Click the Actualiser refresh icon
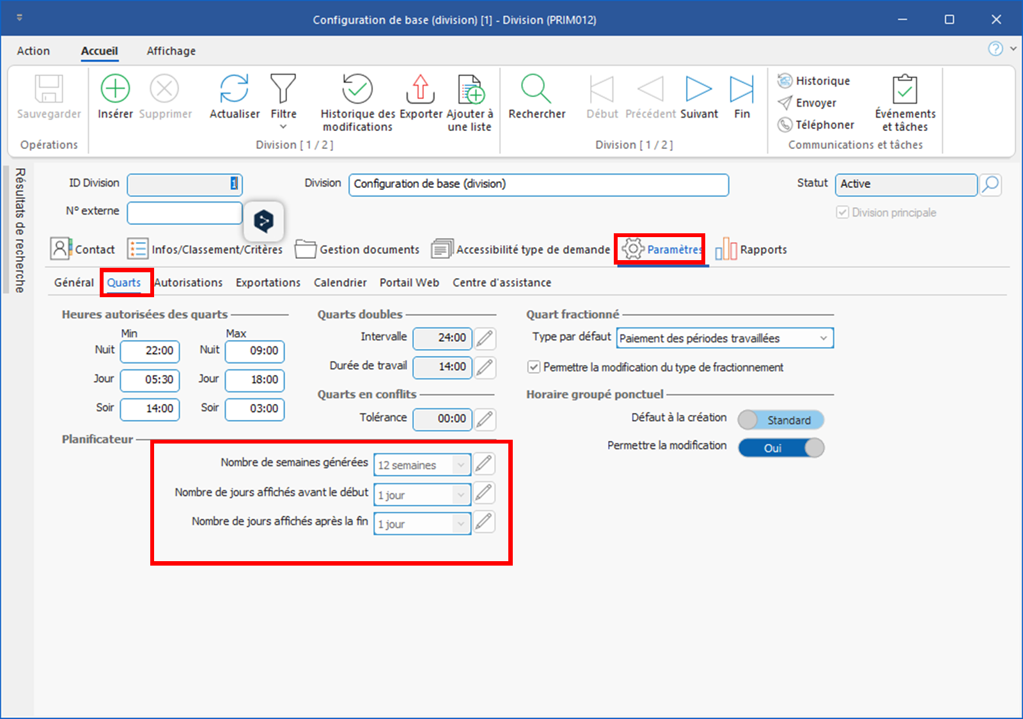This screenshot has height=719, width=1023. 234,89
